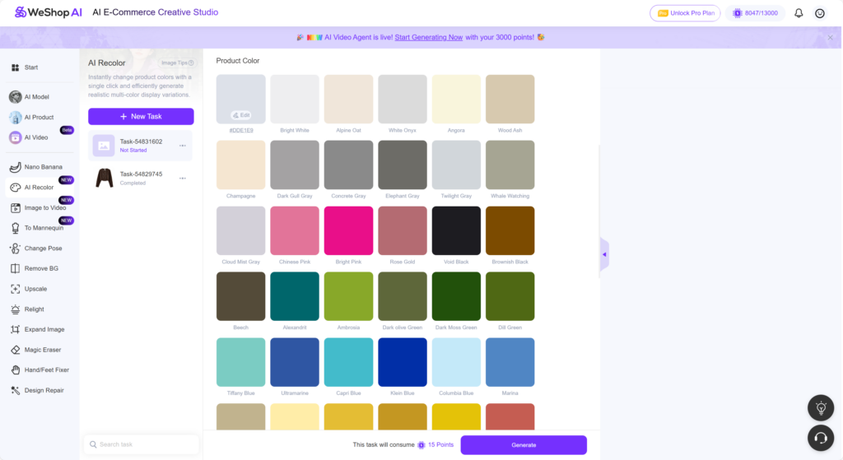The width and height of the screenshot is (843, 460).
Task: Collapse the right side panel arrow
Action: (x=604, y=254)
